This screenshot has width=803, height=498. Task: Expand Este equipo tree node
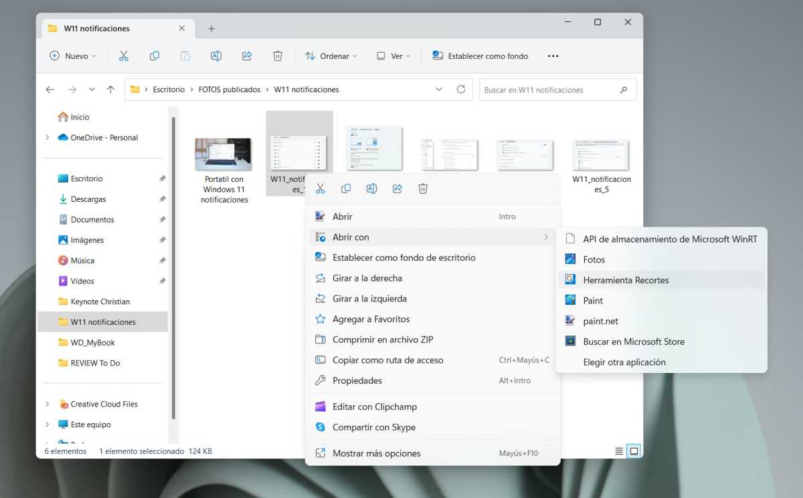pyautogui.click(x=47, y=424)
